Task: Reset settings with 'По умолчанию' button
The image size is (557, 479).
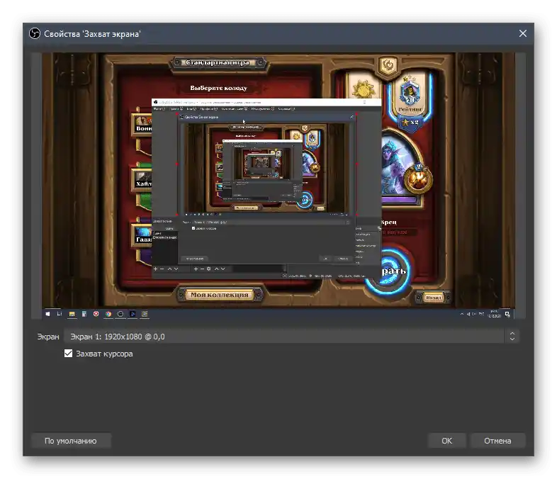Action: point(71,440)
